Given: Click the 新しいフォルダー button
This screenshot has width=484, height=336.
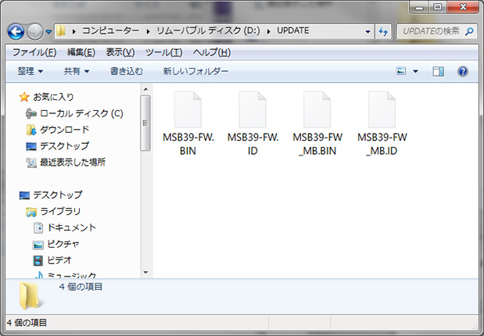Looking at the screenshot, I should [x=195, y=71].
